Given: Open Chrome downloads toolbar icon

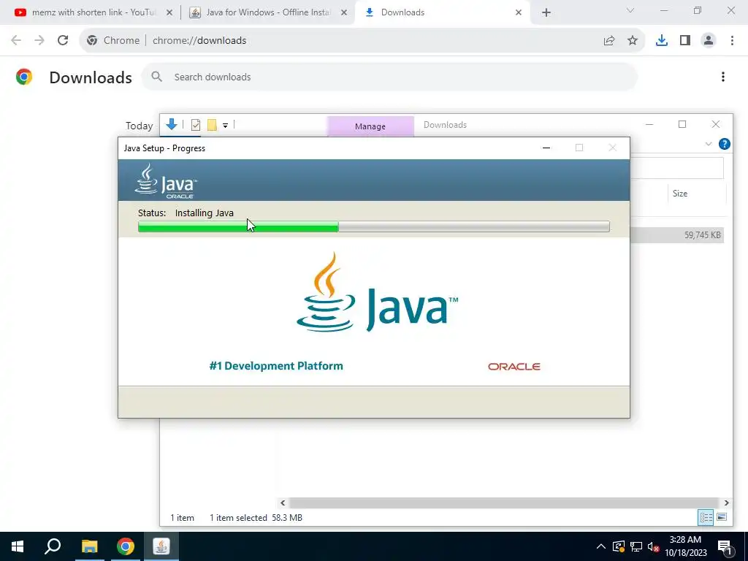Looking at the screenshot, I should pyautogui.click(x=662, y=41).
